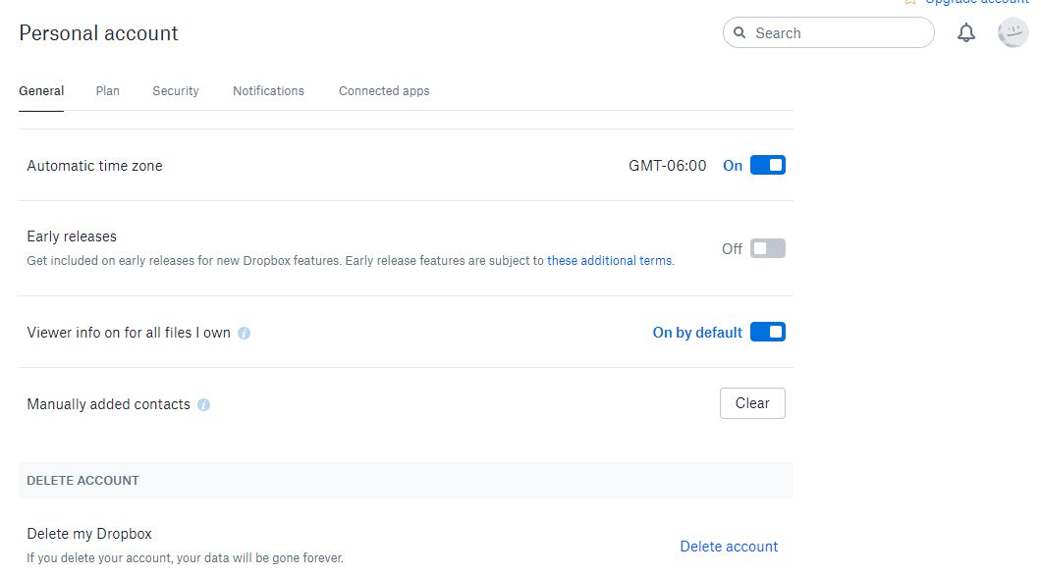Stay on the General tab
Screen dimensions: 1041x576
point(41,91)
